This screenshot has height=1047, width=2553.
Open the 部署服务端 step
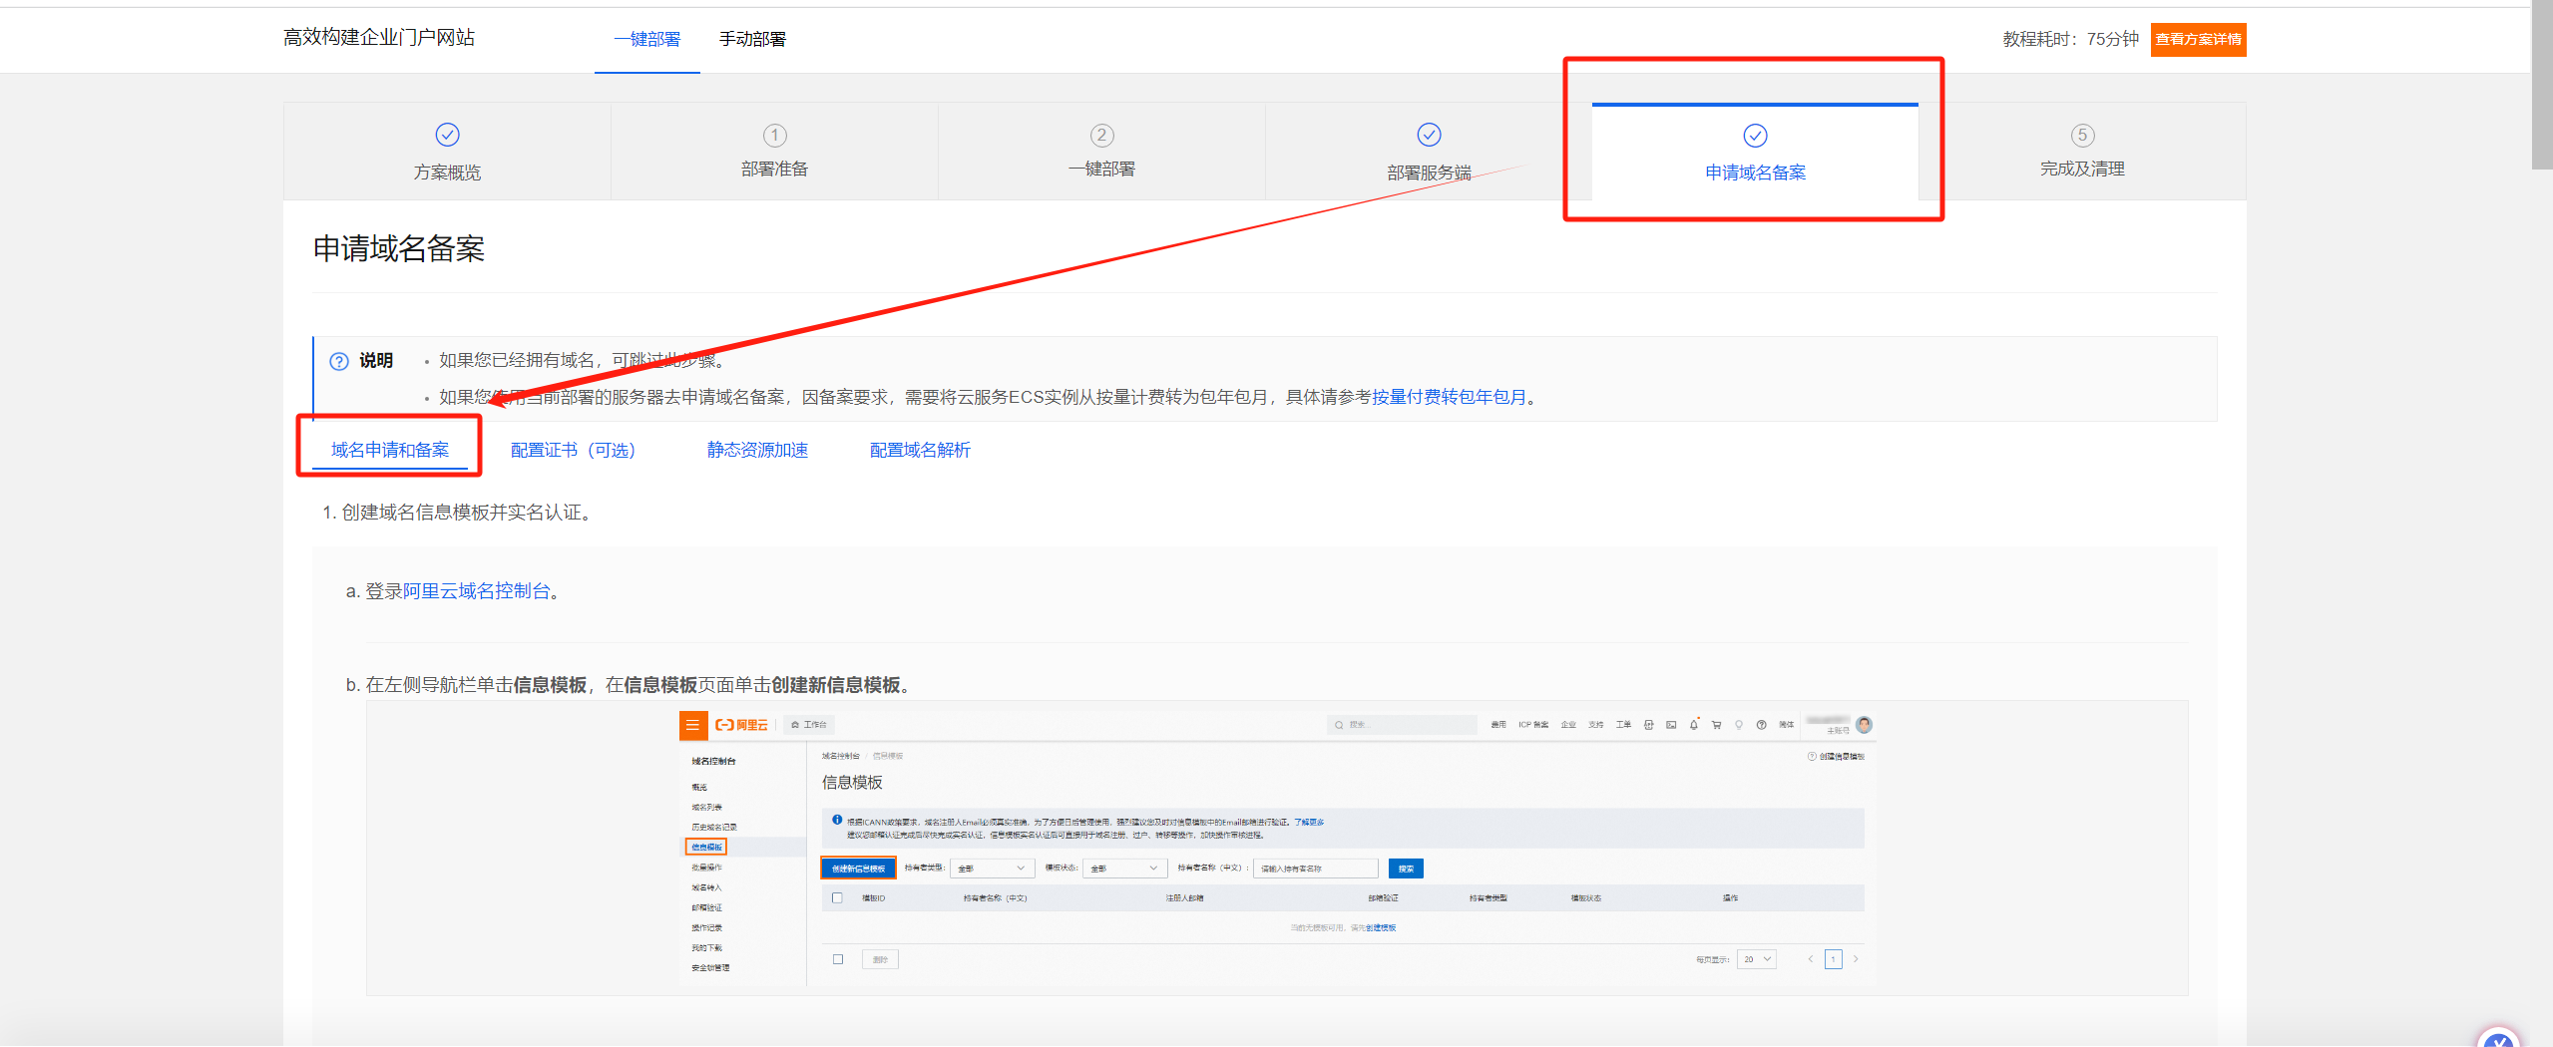(x=1429, y=152)
